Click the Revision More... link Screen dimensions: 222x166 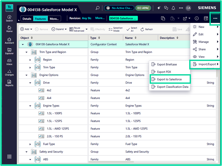tap(100, 18)
